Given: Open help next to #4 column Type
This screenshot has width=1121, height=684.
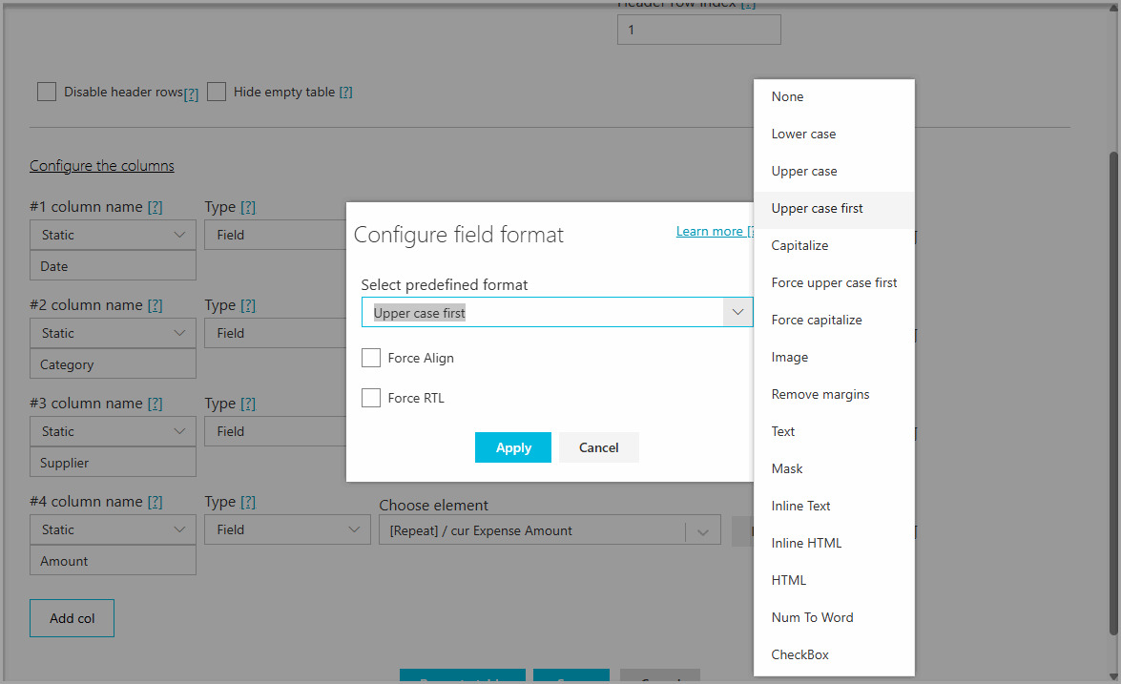Looking at the screenshot, I should click(248, 502).
